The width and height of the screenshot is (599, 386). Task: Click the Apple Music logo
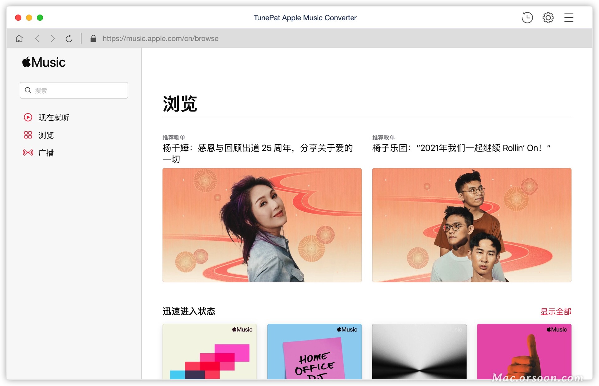(44, 62)
